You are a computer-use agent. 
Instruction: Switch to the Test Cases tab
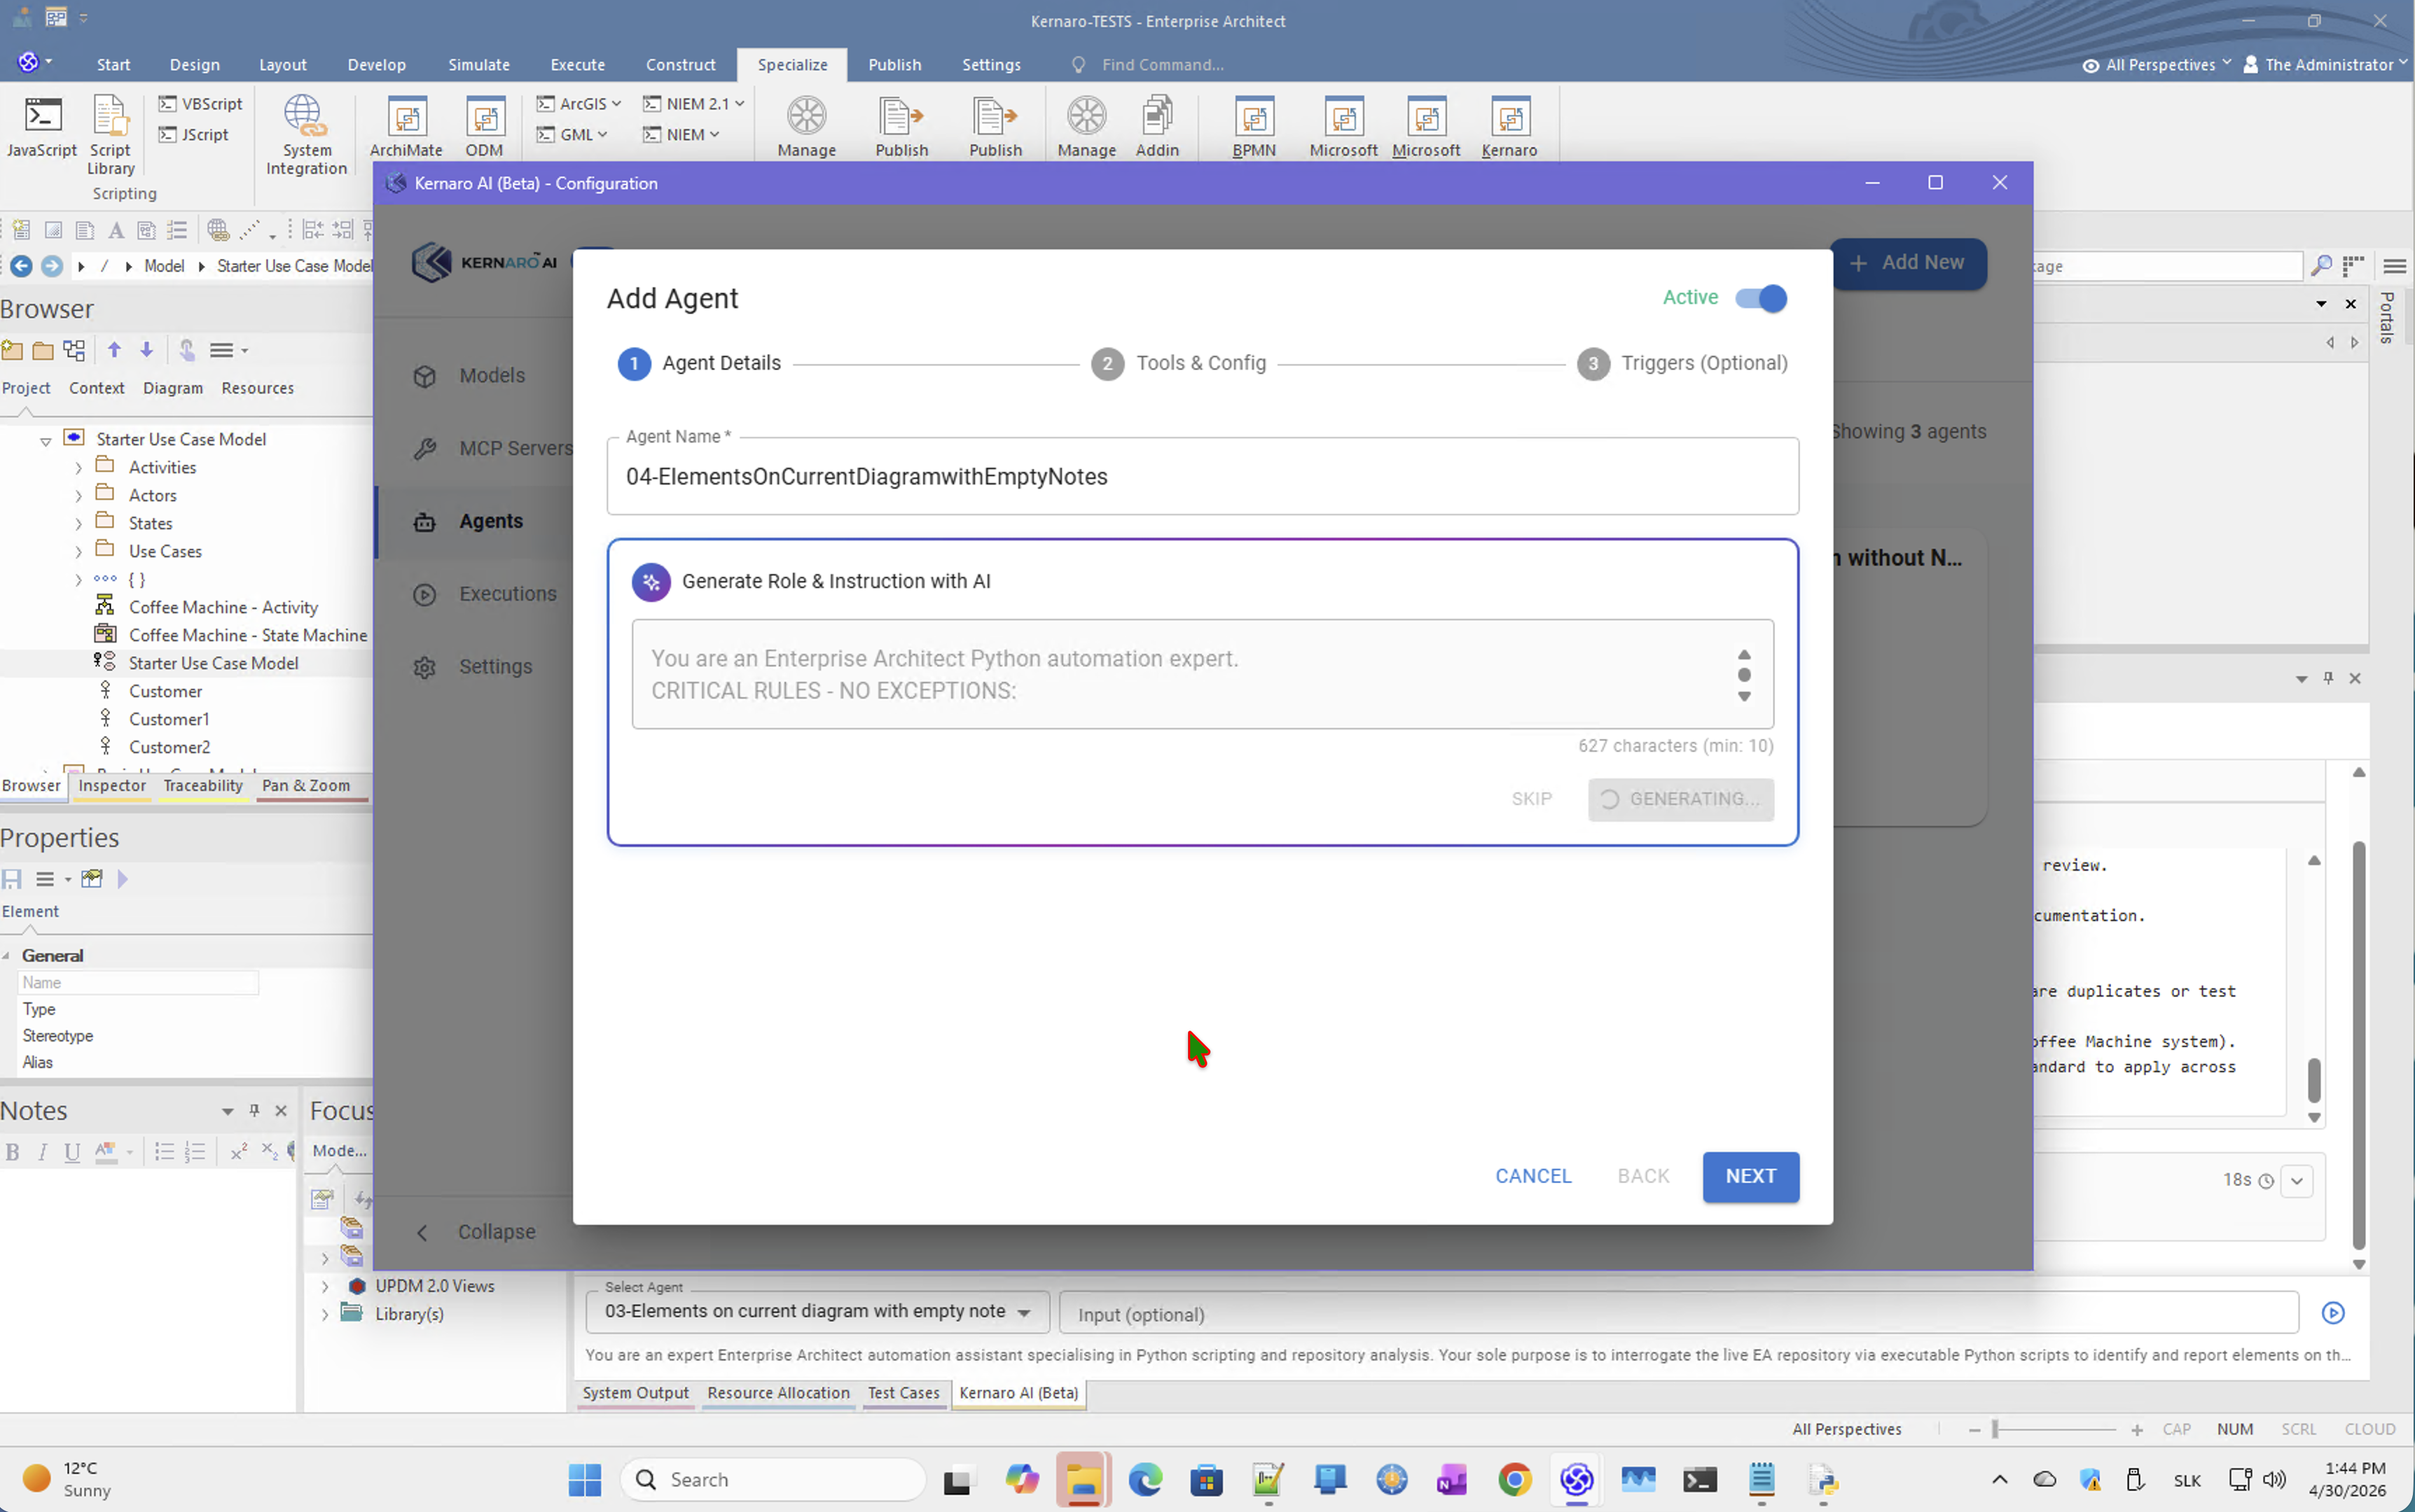[904, 1393]
